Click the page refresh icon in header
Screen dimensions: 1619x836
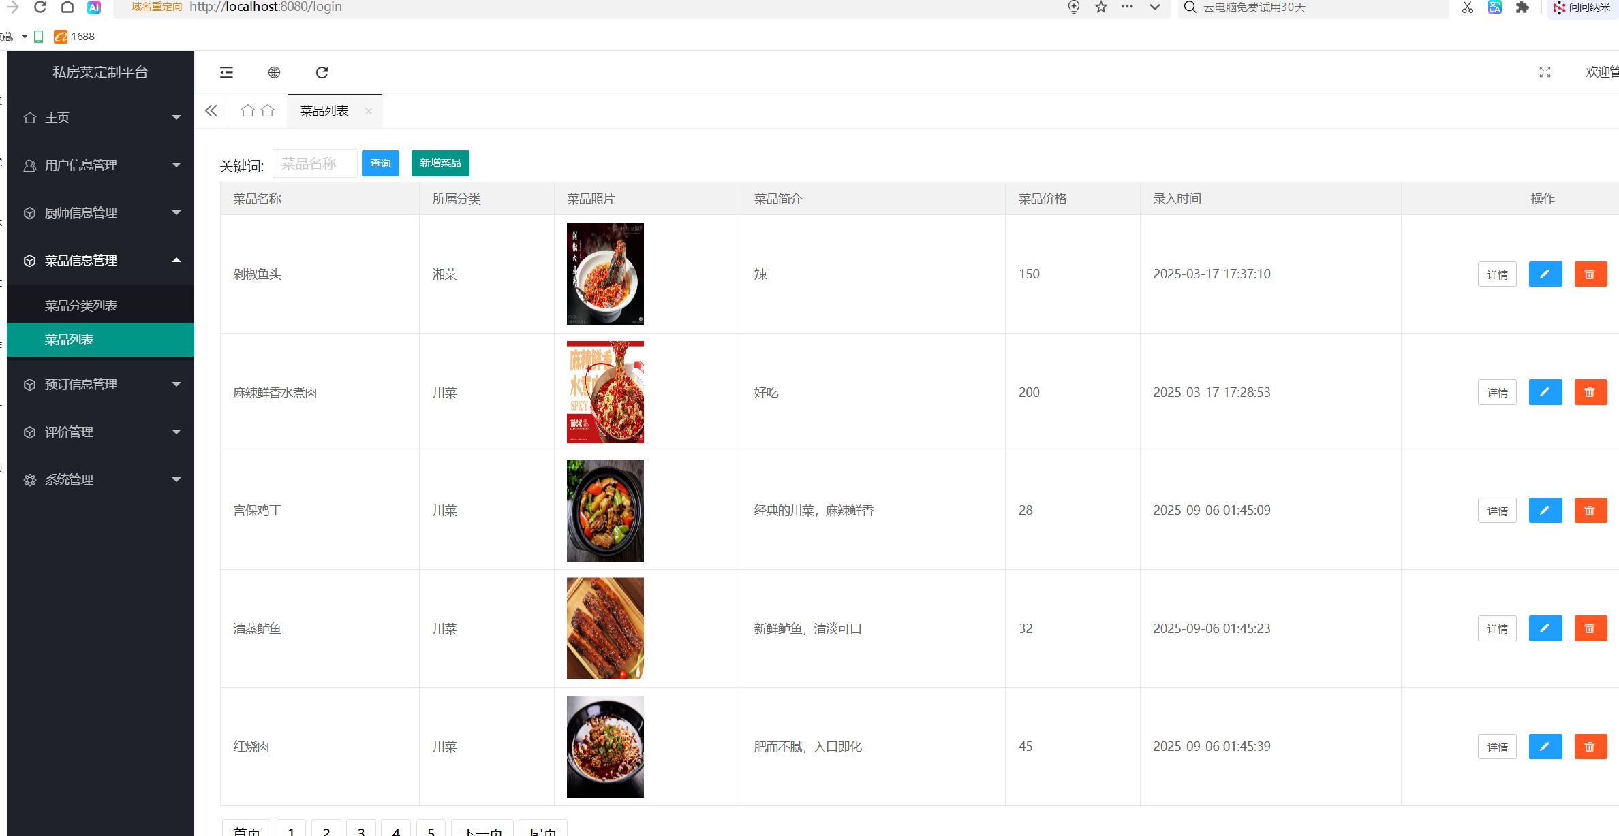click(322, 72)
